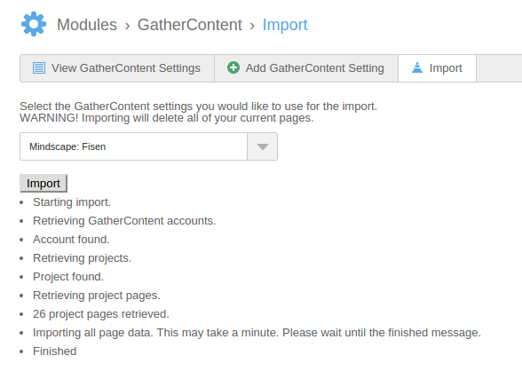Viewport: 522px width, 379px height.
Task: Click the 26 project pages retrieved line
Action: point(101,314)
